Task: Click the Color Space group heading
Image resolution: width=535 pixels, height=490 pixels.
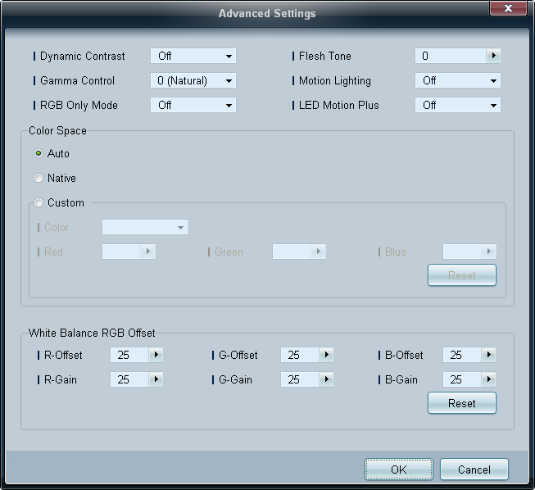Action: coord(57,130)
